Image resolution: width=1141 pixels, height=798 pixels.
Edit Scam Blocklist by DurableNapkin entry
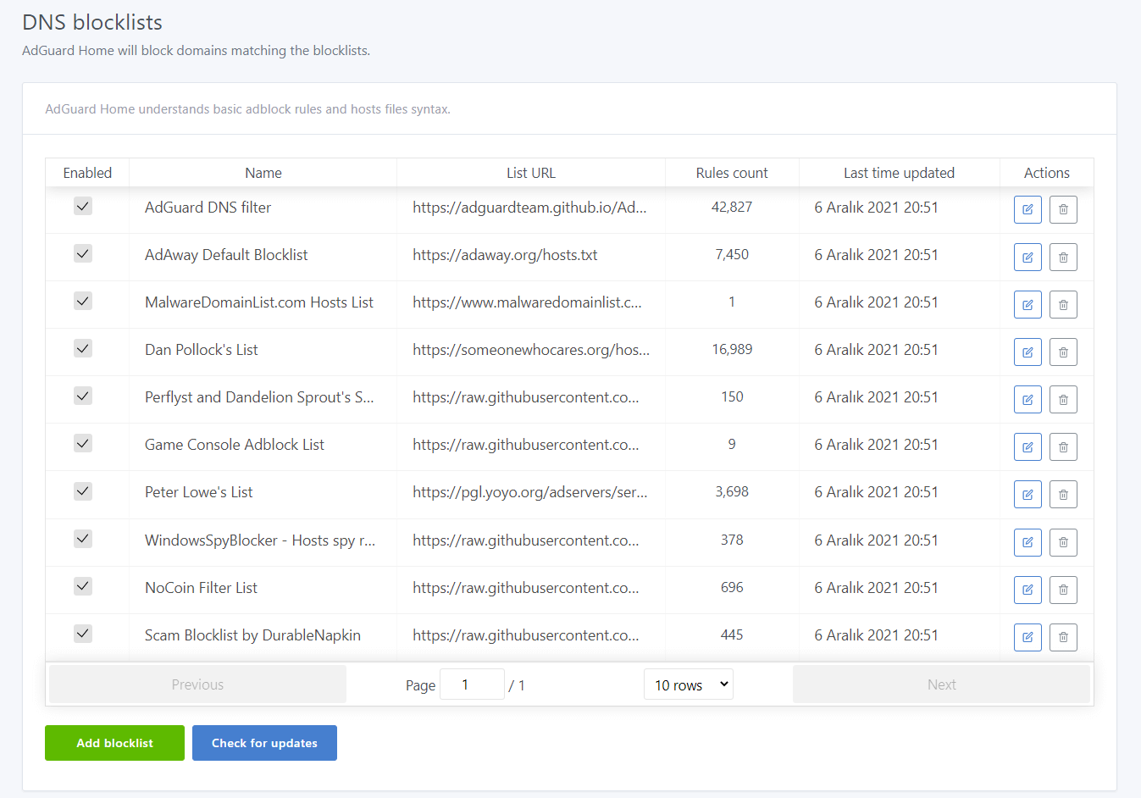pyautogui.click(x=1027, y=637)
